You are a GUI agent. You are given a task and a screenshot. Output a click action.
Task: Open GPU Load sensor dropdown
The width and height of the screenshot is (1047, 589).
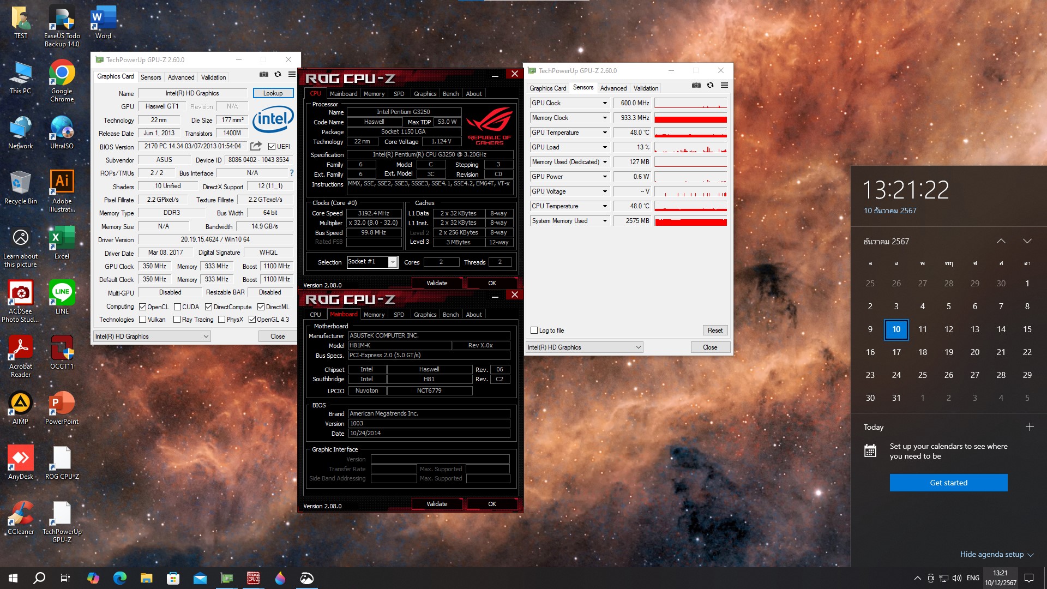604,147
